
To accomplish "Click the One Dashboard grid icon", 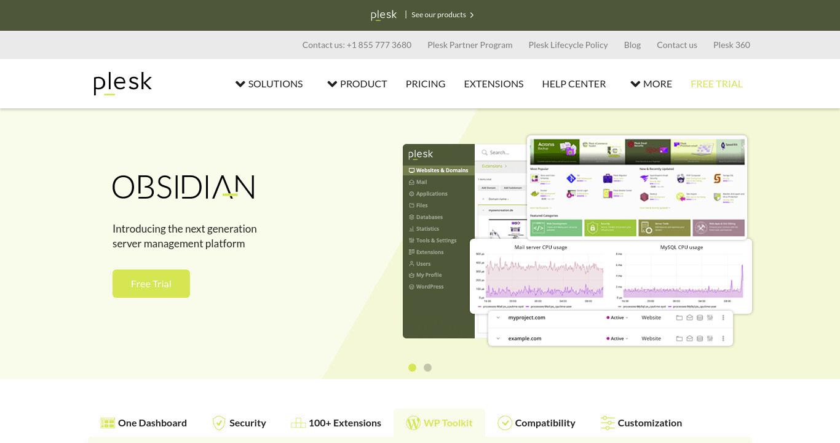I will [x=108, y=423].
